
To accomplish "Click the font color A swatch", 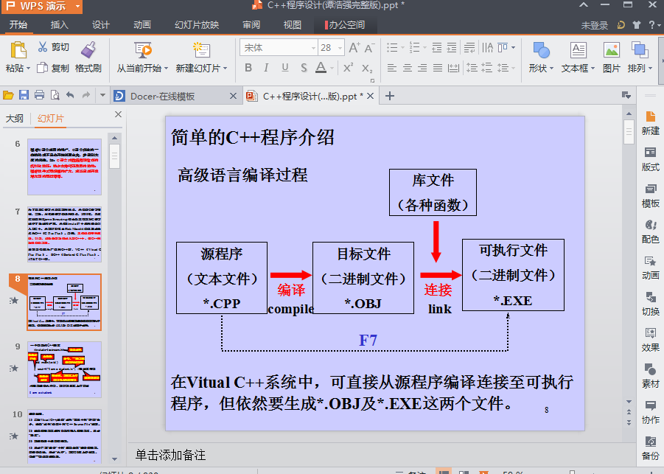I will coord(321,68).
